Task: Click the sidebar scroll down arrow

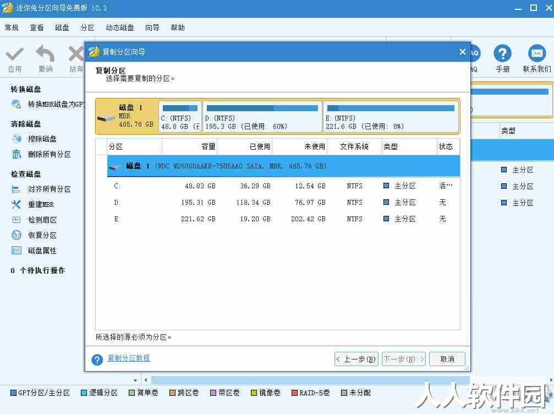Action: point(136,380)
